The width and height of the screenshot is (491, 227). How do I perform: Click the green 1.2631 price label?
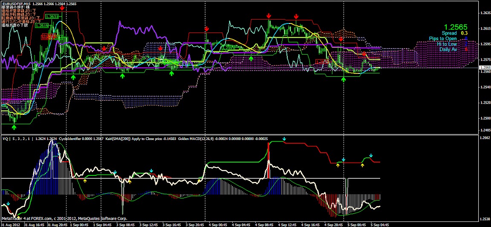click(x=52, y=17)
